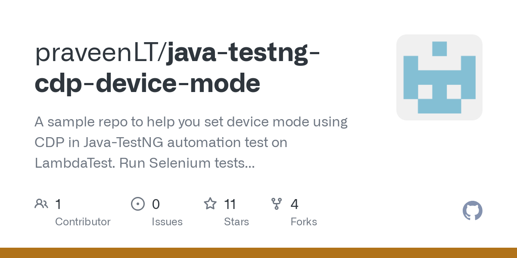Click the GitHub Octocat logo
The image size is (517, 258).
472,211
